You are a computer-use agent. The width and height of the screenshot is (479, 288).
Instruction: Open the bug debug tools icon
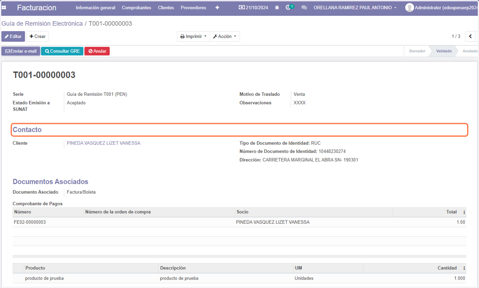(x=277, y=8)
